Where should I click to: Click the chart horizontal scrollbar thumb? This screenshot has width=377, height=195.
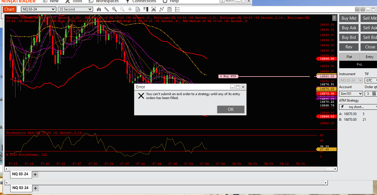(329, 169)
